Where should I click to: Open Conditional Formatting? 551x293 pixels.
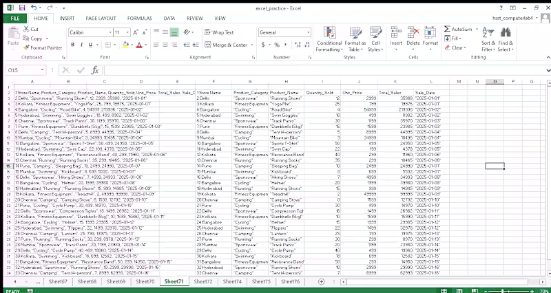pyautogui.click(x=329, y=39)
